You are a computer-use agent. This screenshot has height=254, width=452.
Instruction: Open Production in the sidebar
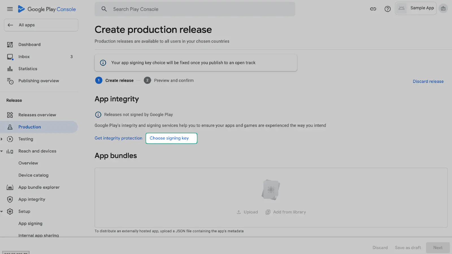coord(39,127)
